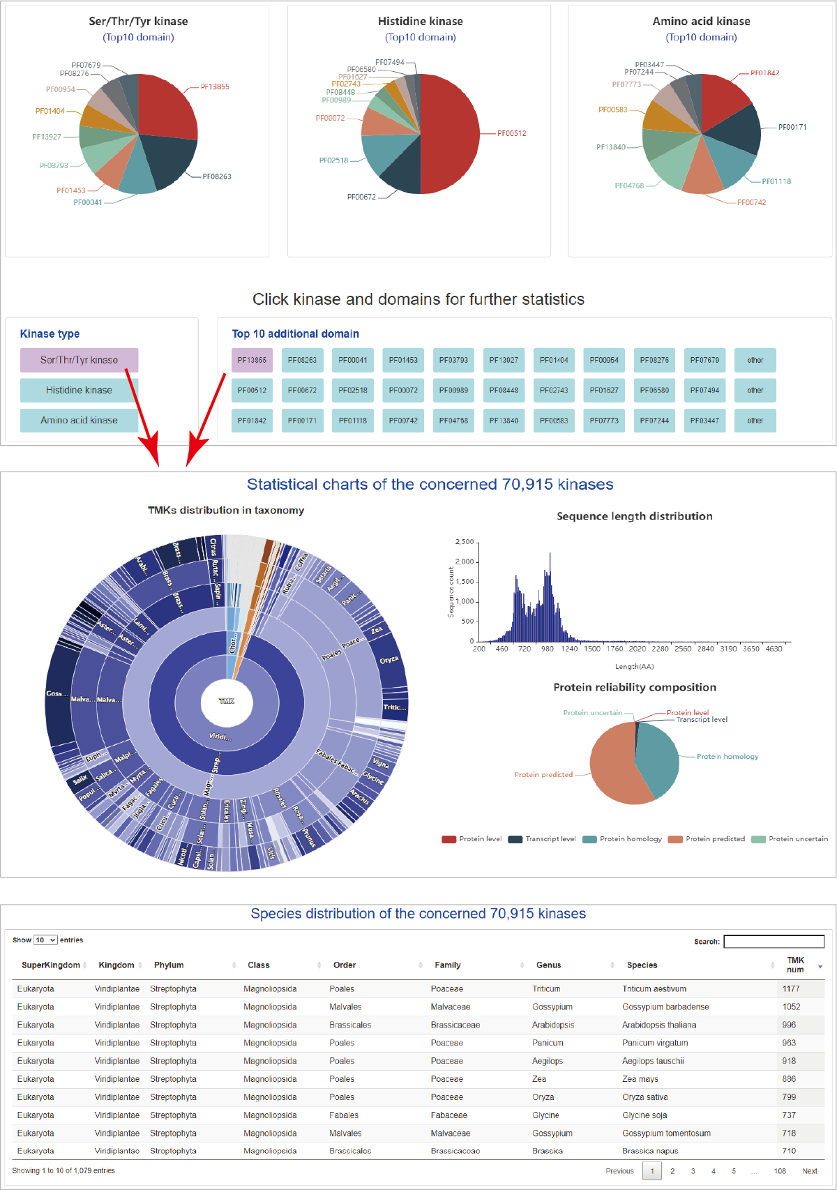This screenshot has width=837, height=1190.
Task: Select the Ser/Thr/Tyr kinase type button
Action: pyautogui.click(x=79, y=360)
